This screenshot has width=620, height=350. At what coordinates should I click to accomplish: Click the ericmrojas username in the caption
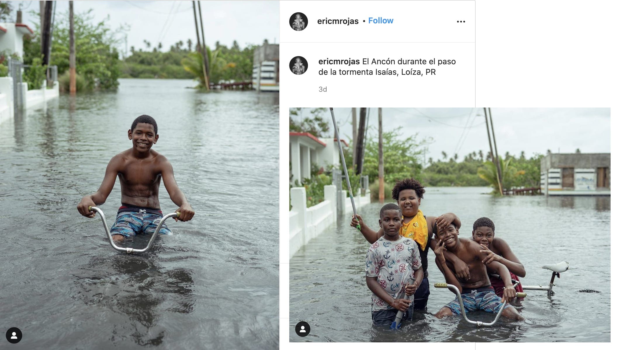(339, 62)
